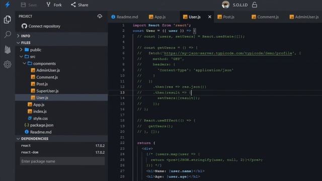322x181 pixels.
Task: Click the react dependency entry
Action: click(26, 145)
